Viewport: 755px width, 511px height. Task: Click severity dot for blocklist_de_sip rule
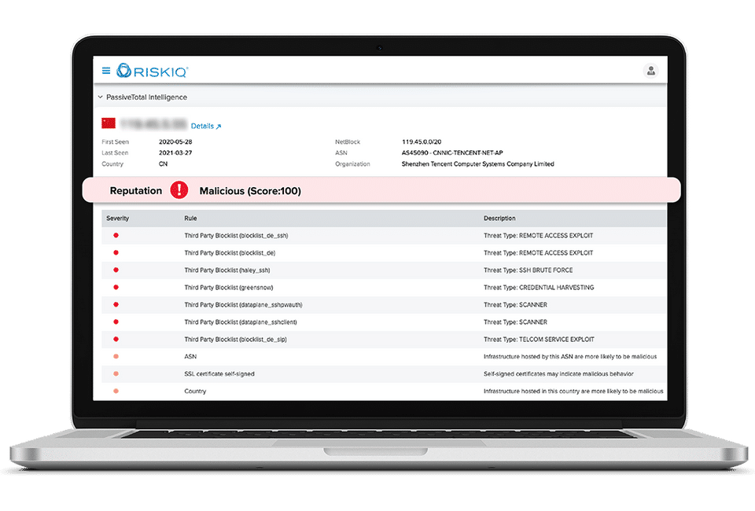point(116,339)
